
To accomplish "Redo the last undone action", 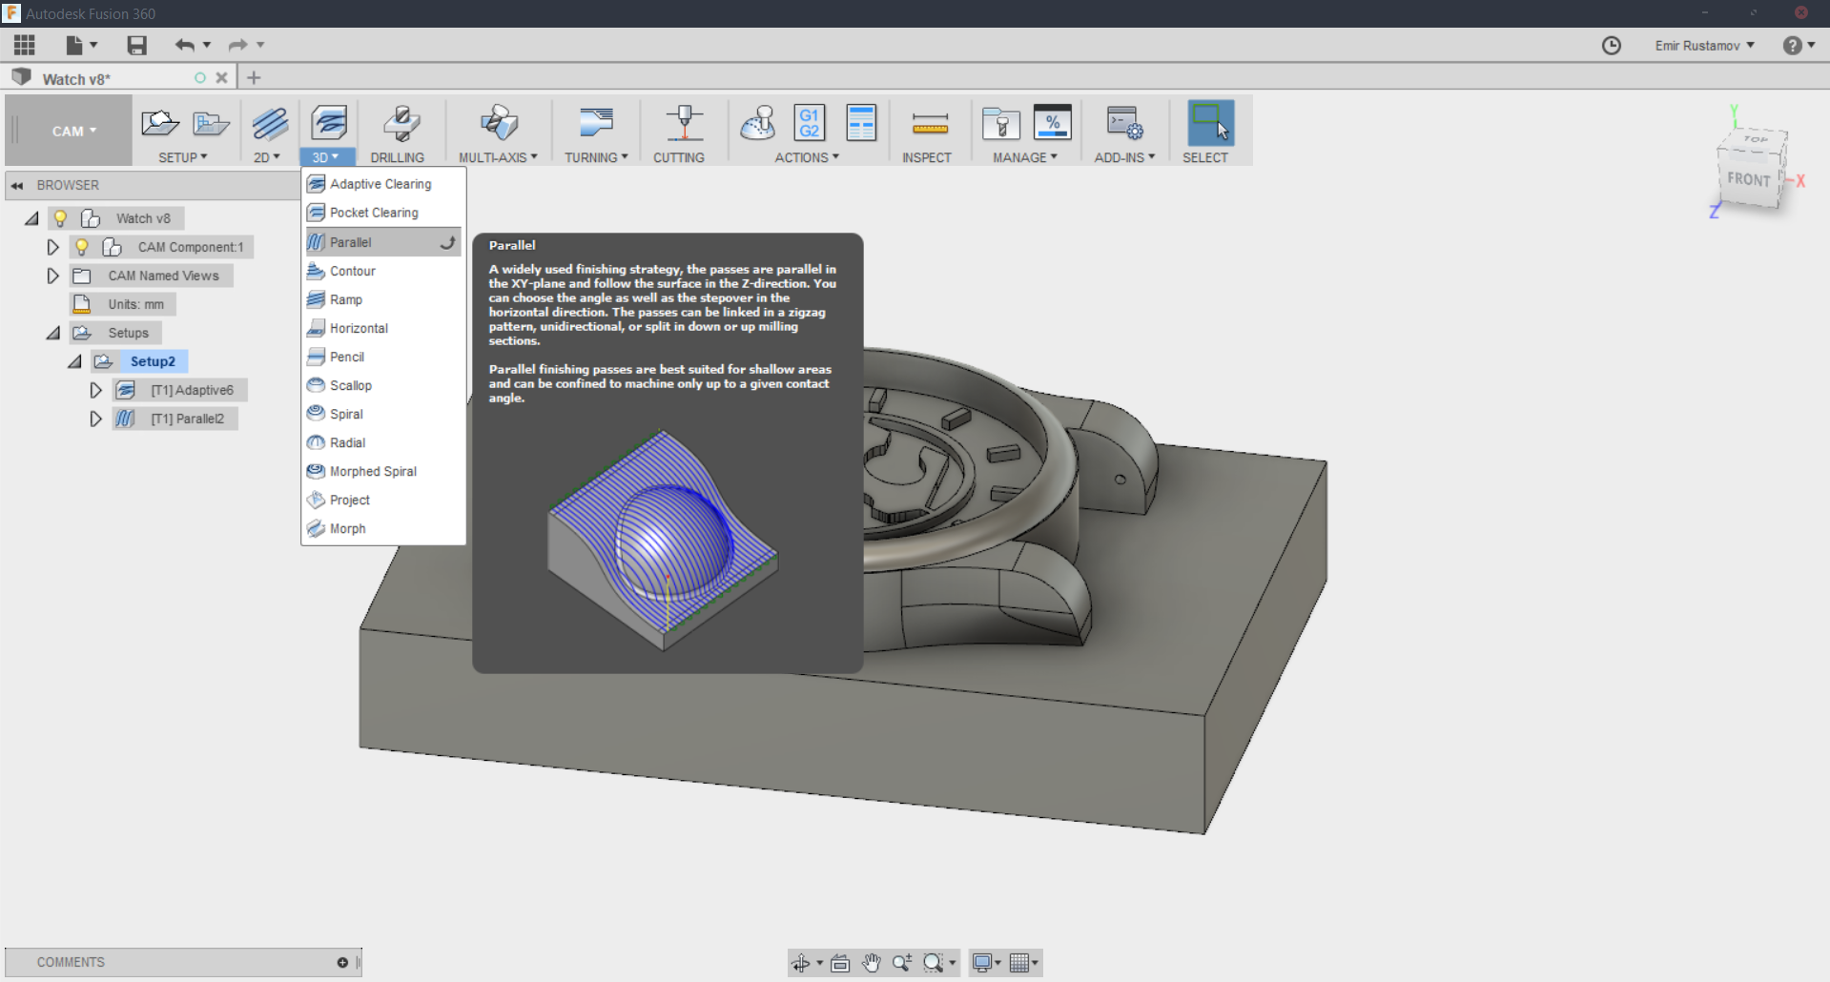I will click(x=237, y=45).
